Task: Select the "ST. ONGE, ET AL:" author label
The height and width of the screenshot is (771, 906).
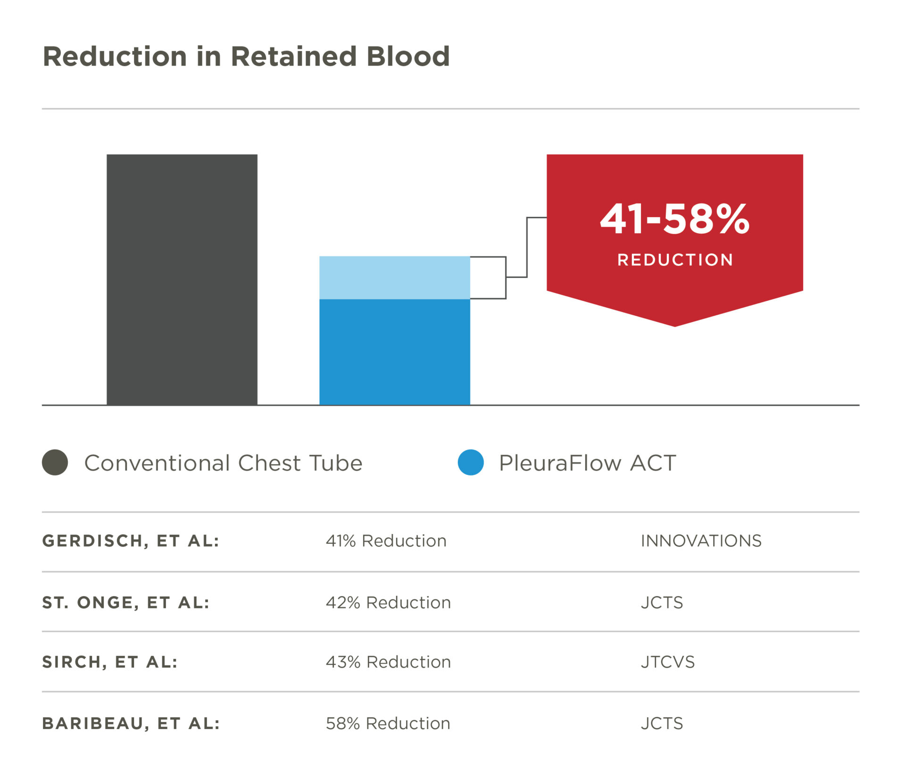Action: click(x=126, y=602)
